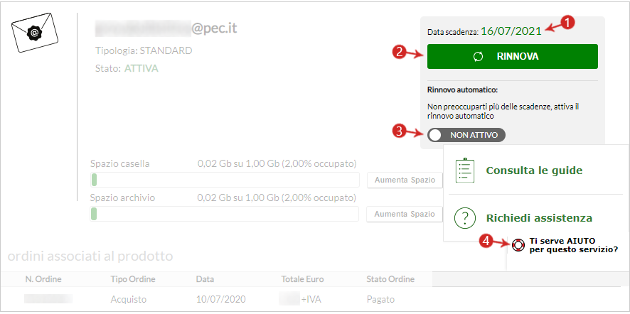Click the RINNOVA green button

tap(512, 57)
